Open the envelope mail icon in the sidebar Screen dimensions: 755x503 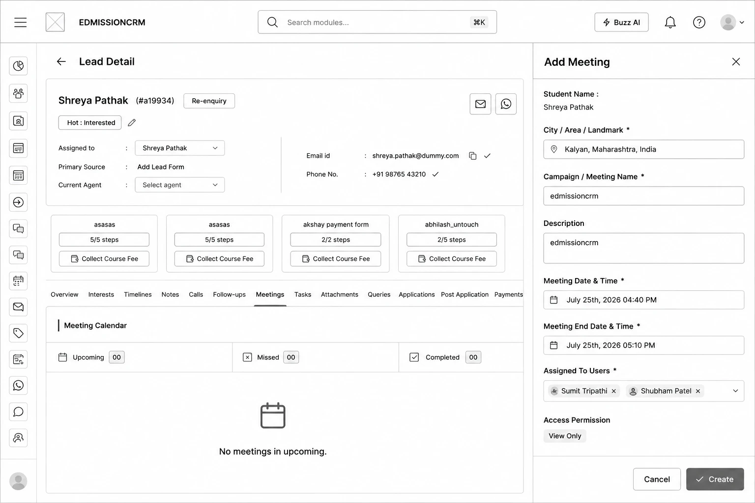pos(18,307)
